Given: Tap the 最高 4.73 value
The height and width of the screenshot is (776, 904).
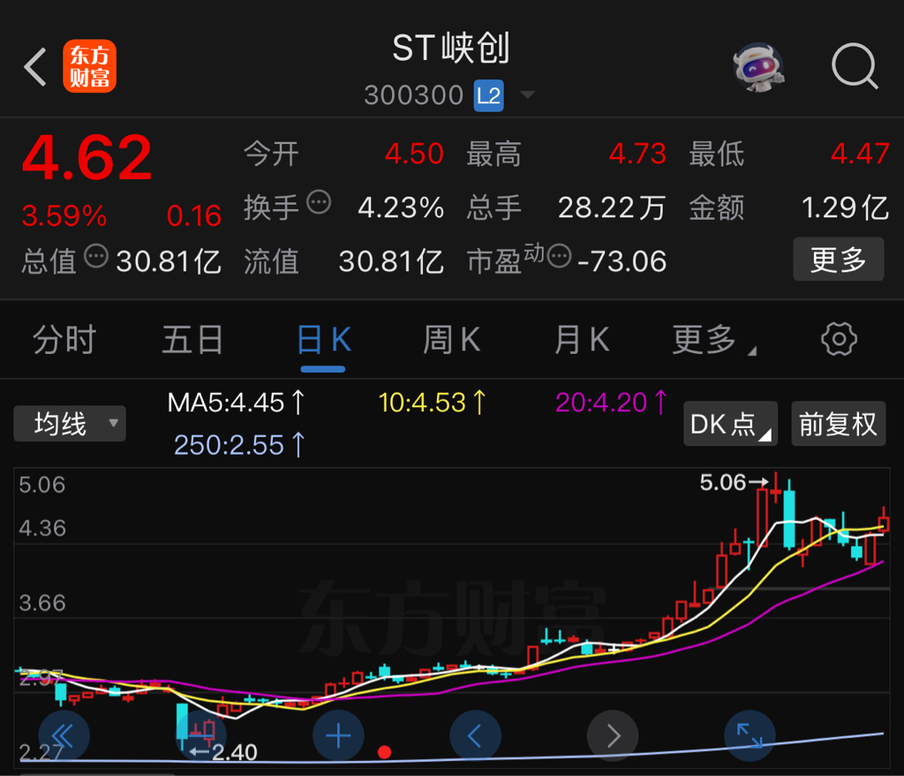Looking at the screenshot, I should tap(637, 154).
